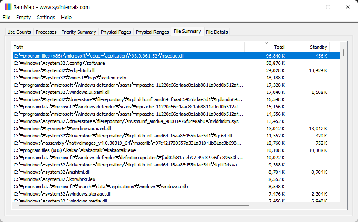Screen dimensions: 358x222
Task: Open the Settings menu
Action: pos(46,18)
